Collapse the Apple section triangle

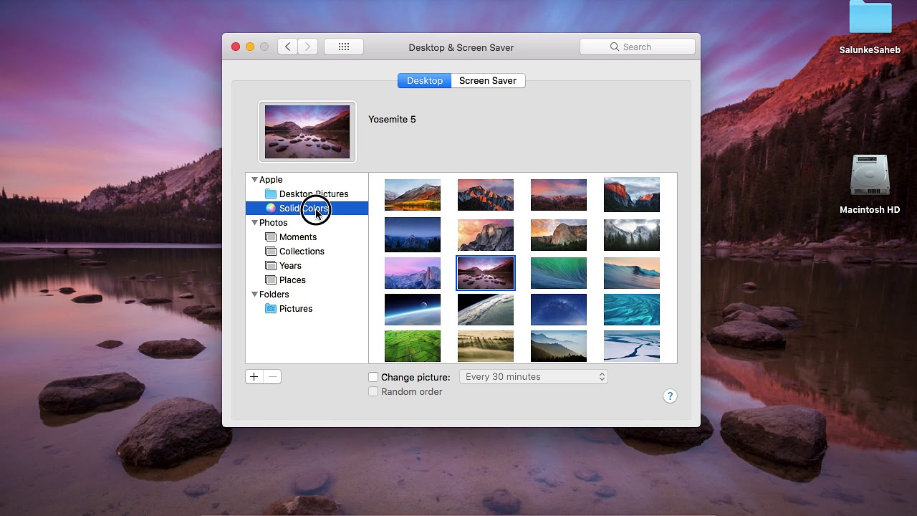click(x=254, y=180)
